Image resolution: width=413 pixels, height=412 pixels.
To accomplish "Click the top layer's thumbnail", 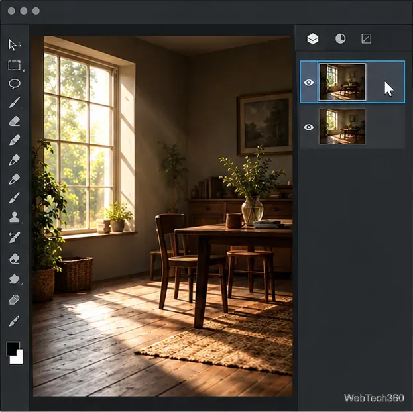I will pyautogui.click(x=342, y=82).
